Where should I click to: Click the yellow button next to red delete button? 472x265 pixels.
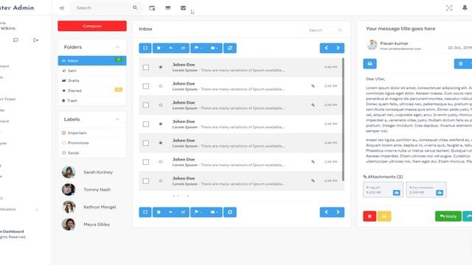coord(384,216)
